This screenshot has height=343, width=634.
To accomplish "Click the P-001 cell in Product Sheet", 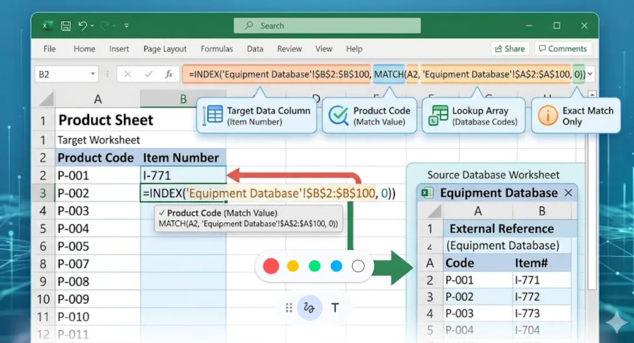I will click(98, 175).
